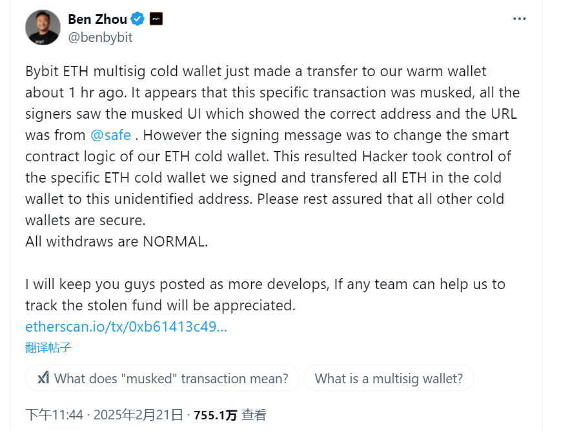Click the blue verified checkmark badge
This screenshot has width=561, height=431.
coord(138,19)
